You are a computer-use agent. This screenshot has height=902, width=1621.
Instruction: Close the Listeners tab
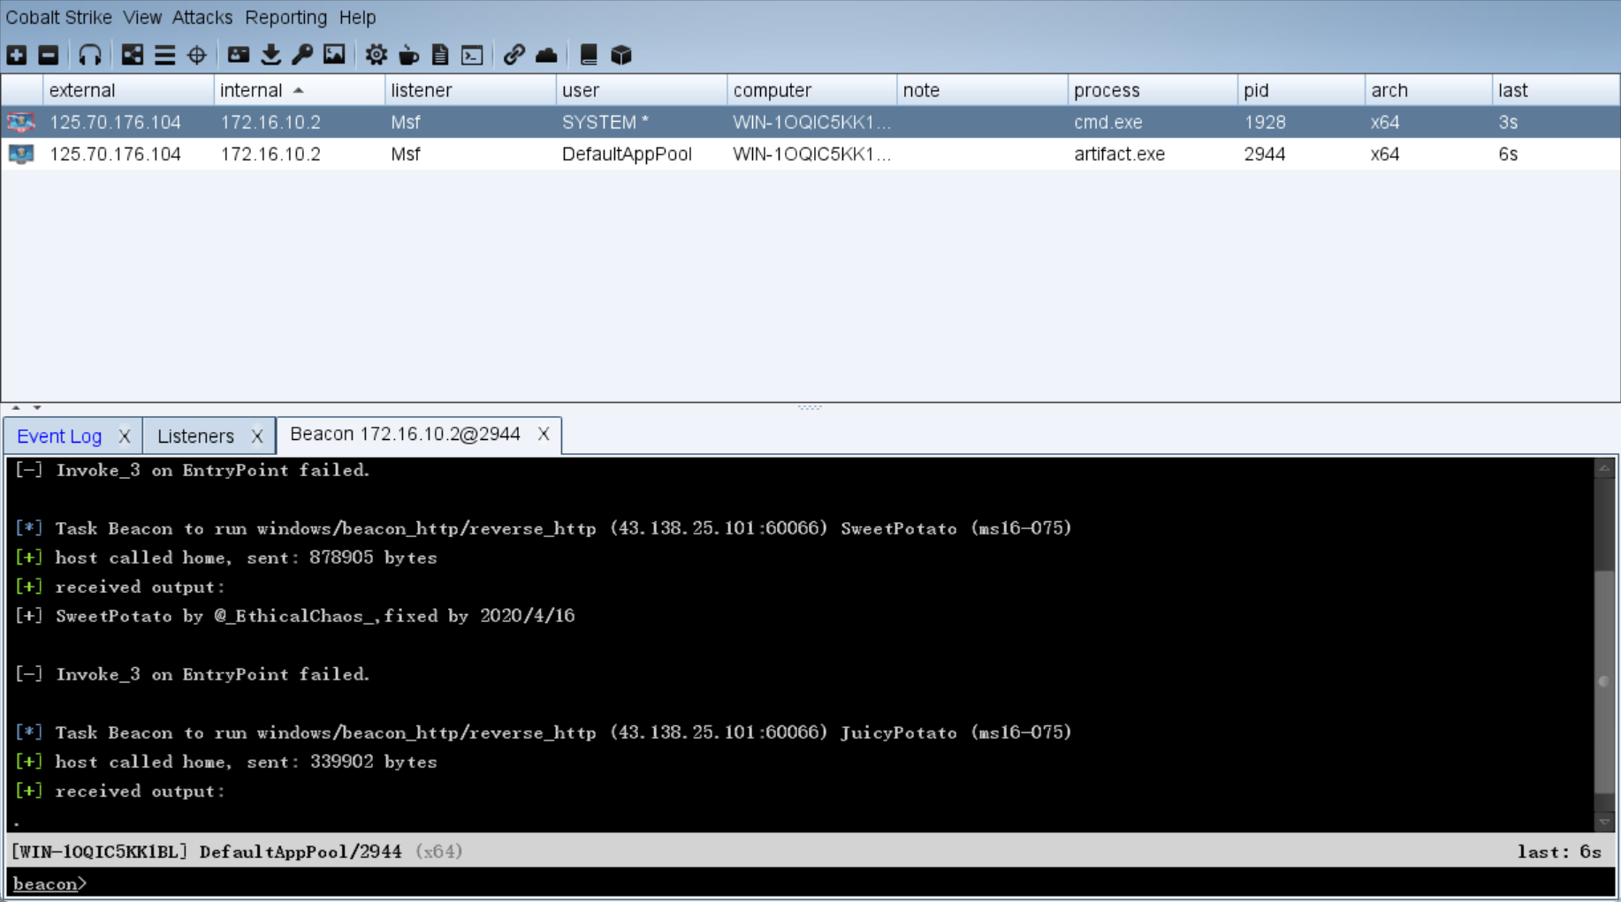[257, 436]
